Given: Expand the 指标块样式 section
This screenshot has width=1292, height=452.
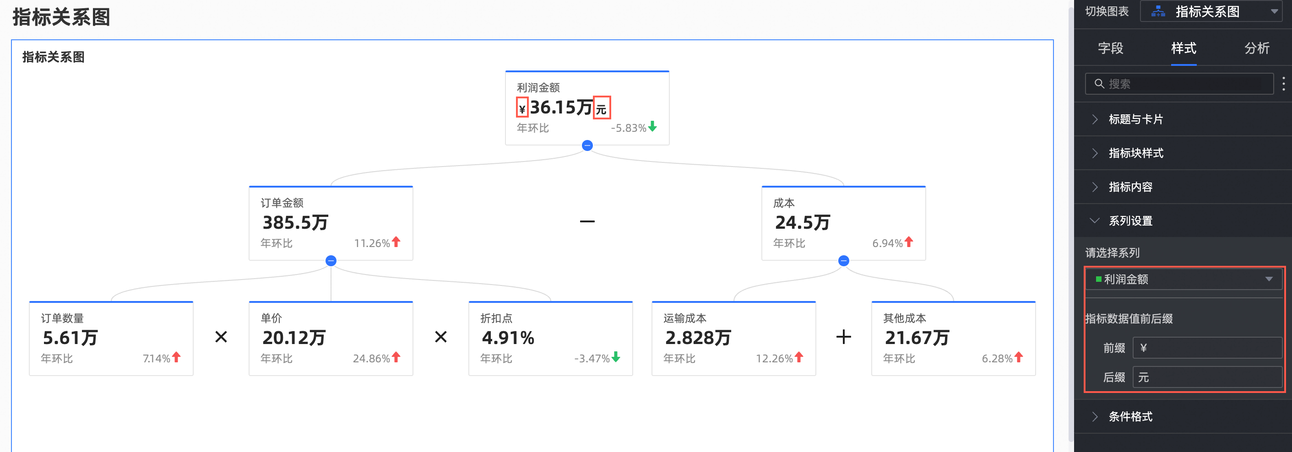Looking at the screenshot, I should click(x=1183, y=153).
